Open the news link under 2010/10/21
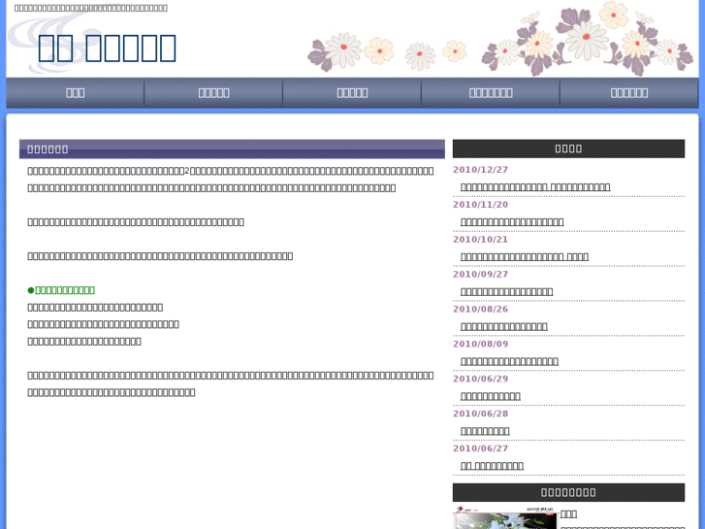 pos(525,256)
